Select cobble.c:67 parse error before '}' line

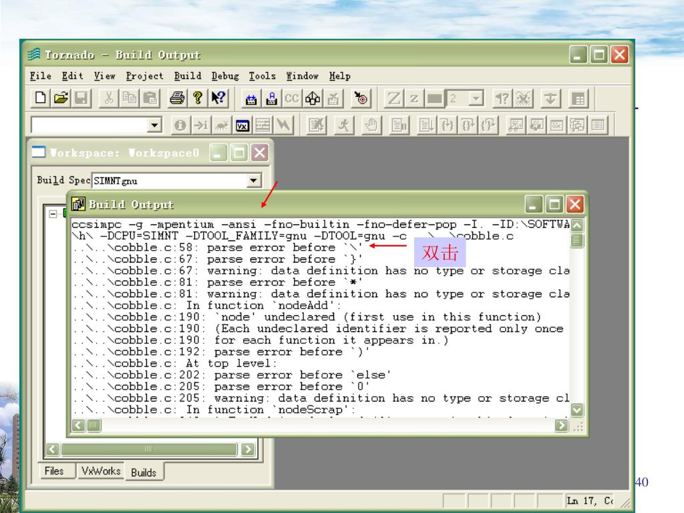[218, 259]
